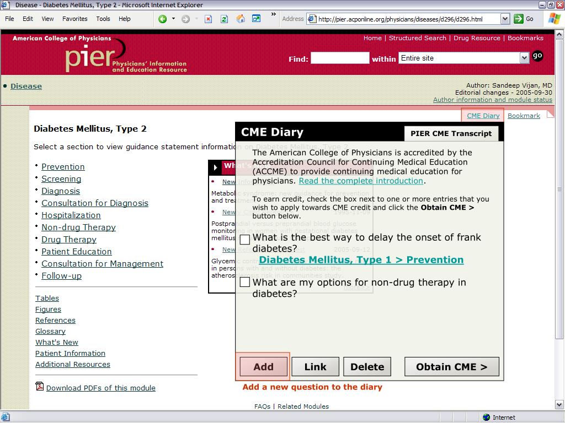The height and width of the screenshot is (423, 565).
Task: Open Diabetes Mellitus, Type 1 > Prevention link
Action: [361, 260]
